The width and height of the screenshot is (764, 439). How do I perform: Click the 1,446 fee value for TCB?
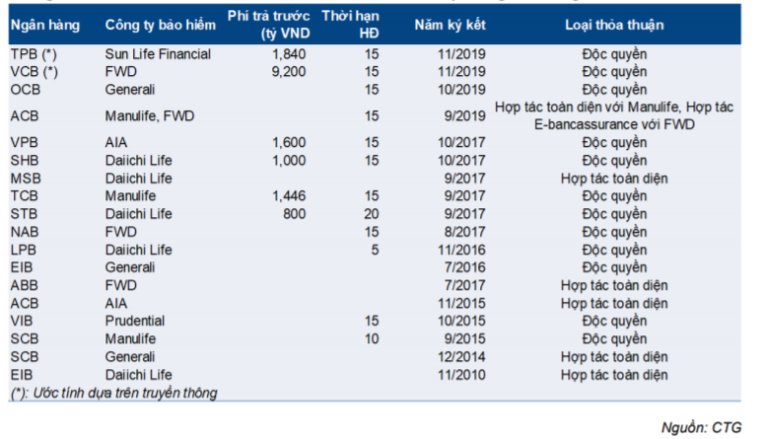click(287, 196)
